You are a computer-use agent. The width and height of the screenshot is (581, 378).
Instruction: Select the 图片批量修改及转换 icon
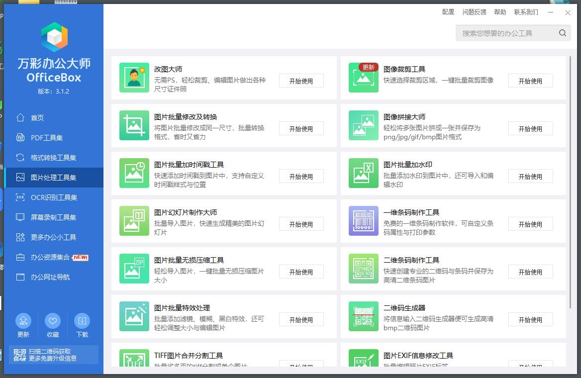pos(134,125)
